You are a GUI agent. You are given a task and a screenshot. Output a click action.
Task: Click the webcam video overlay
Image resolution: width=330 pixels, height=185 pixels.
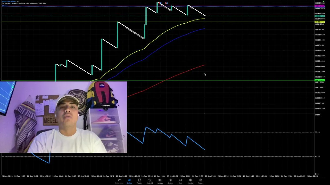click(63, 117)
